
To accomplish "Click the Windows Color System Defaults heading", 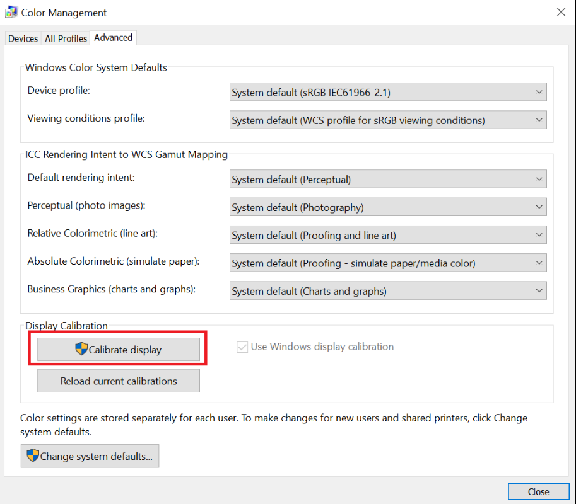I will click(x=96, y=67).
